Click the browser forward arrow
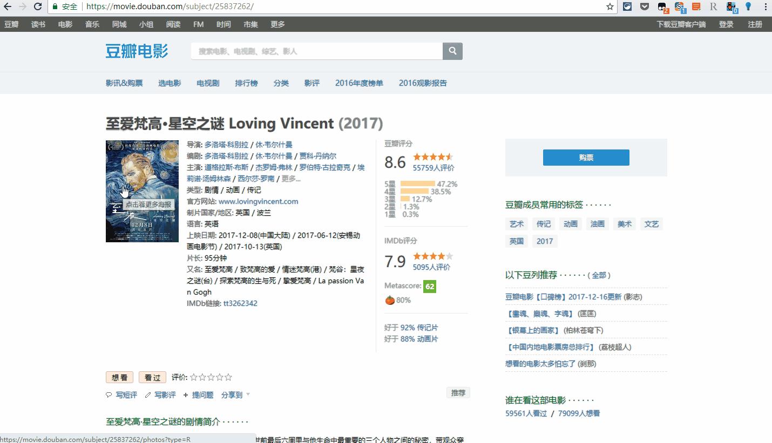Viewport: 772px width, 443px height. coord(23,6)
